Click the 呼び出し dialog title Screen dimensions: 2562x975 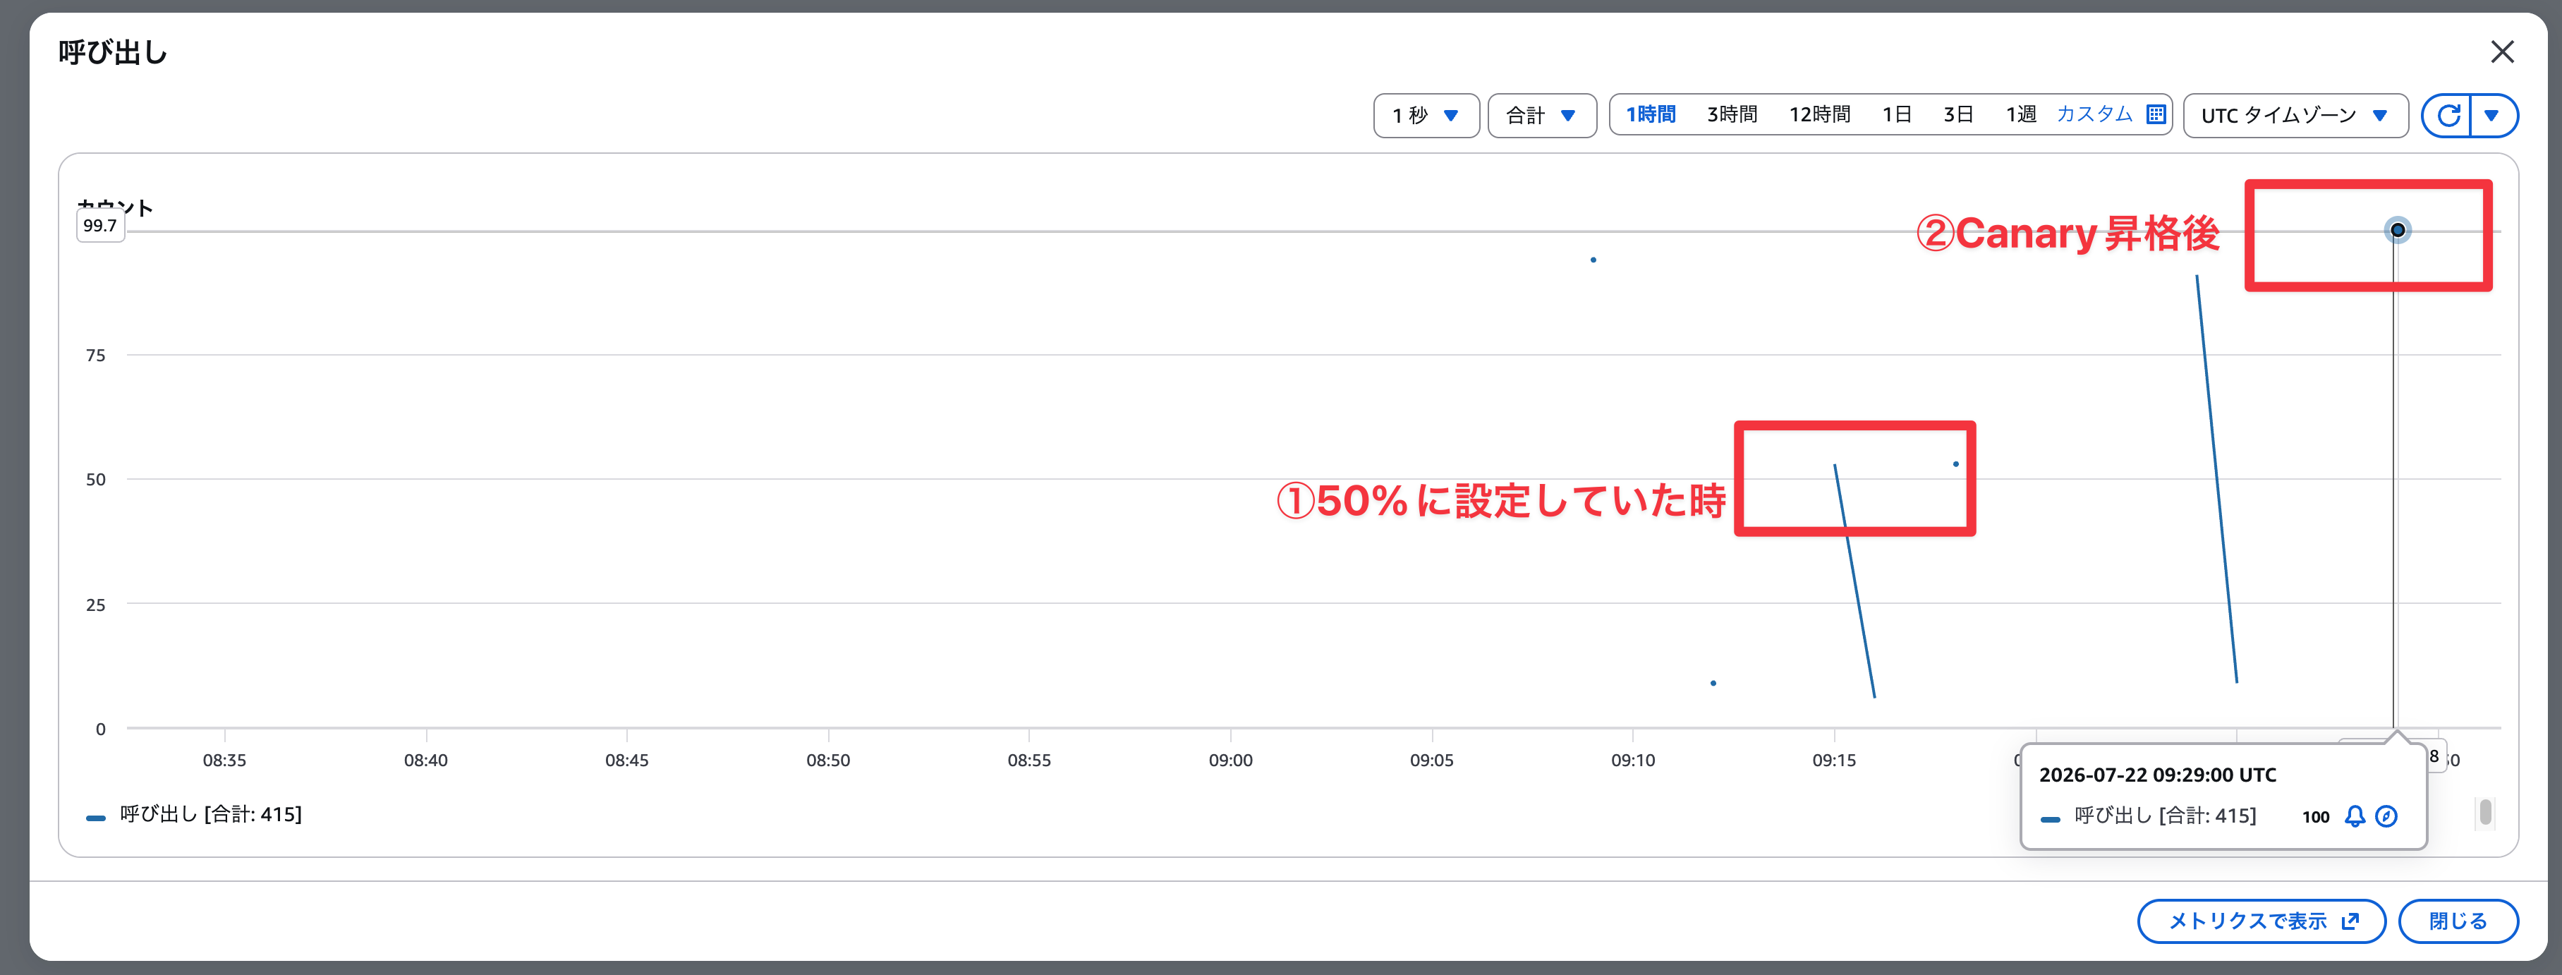pos(112,53)
